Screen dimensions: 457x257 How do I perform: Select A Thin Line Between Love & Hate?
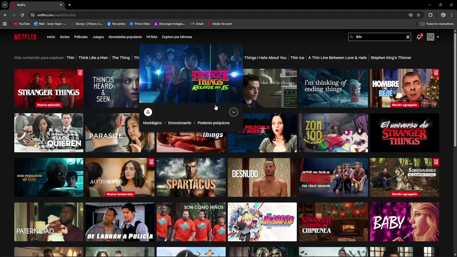coord(337,57)
